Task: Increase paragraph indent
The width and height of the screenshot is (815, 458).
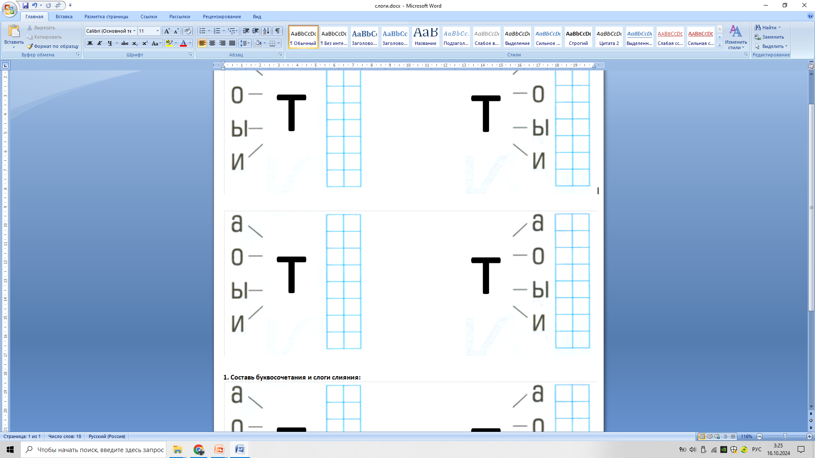Action: (x=256, y=31)
